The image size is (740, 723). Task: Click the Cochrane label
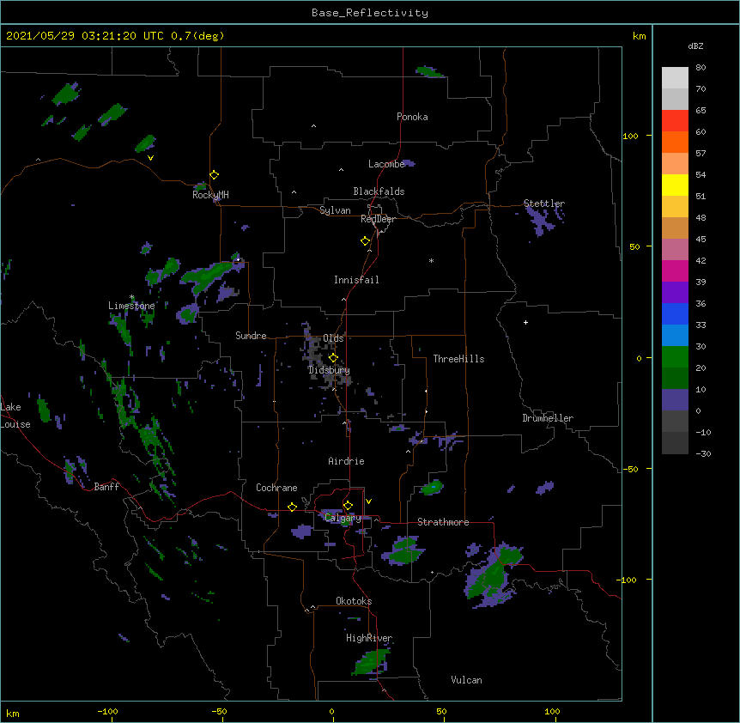coord(276,488)
